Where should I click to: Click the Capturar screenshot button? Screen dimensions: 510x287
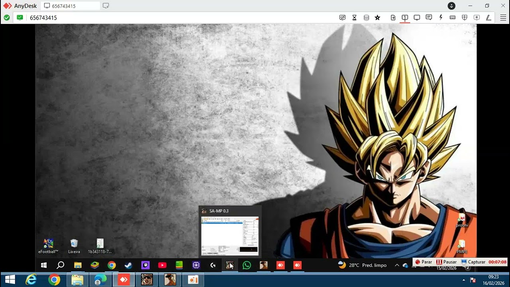[x=473, y=262]
